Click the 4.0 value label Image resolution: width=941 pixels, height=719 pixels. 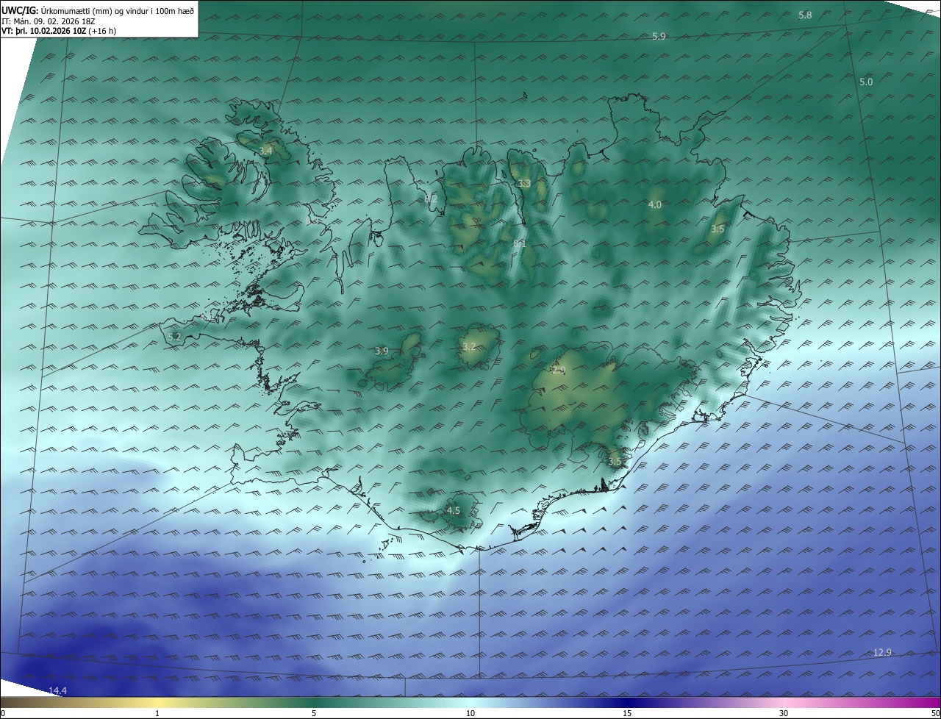tap(654, 205)
